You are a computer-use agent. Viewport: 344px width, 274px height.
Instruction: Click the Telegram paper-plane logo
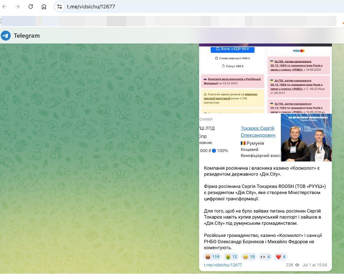click(6, 36)
